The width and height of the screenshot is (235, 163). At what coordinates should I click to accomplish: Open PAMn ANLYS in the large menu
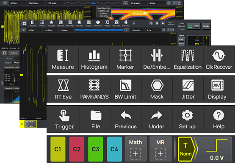[x=94, y=89]
